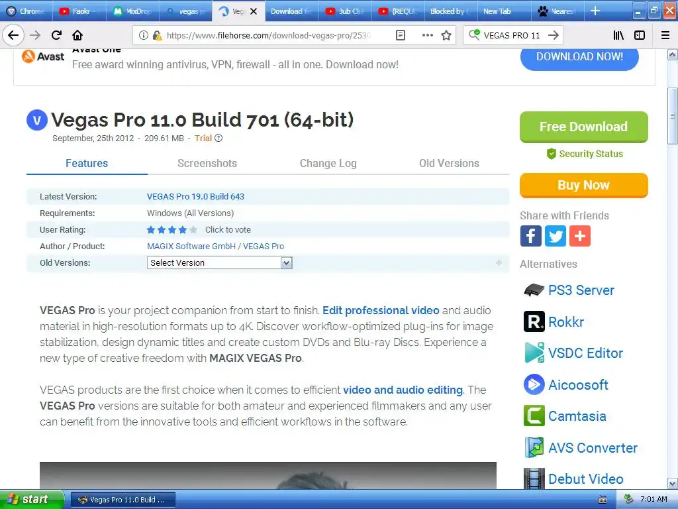Close the active Vegas tab

254,11
